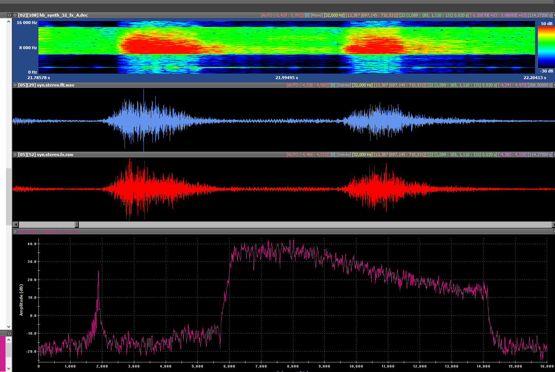This screenshot has height=372, width=555.
Task: Click the X box above the magenta strip
Action: click(x=9, y=334)
